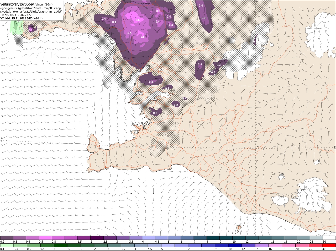Click the 'Veðurstofan/IS750dev' title text
Screen dimensions: 336x251
point(17,4)
